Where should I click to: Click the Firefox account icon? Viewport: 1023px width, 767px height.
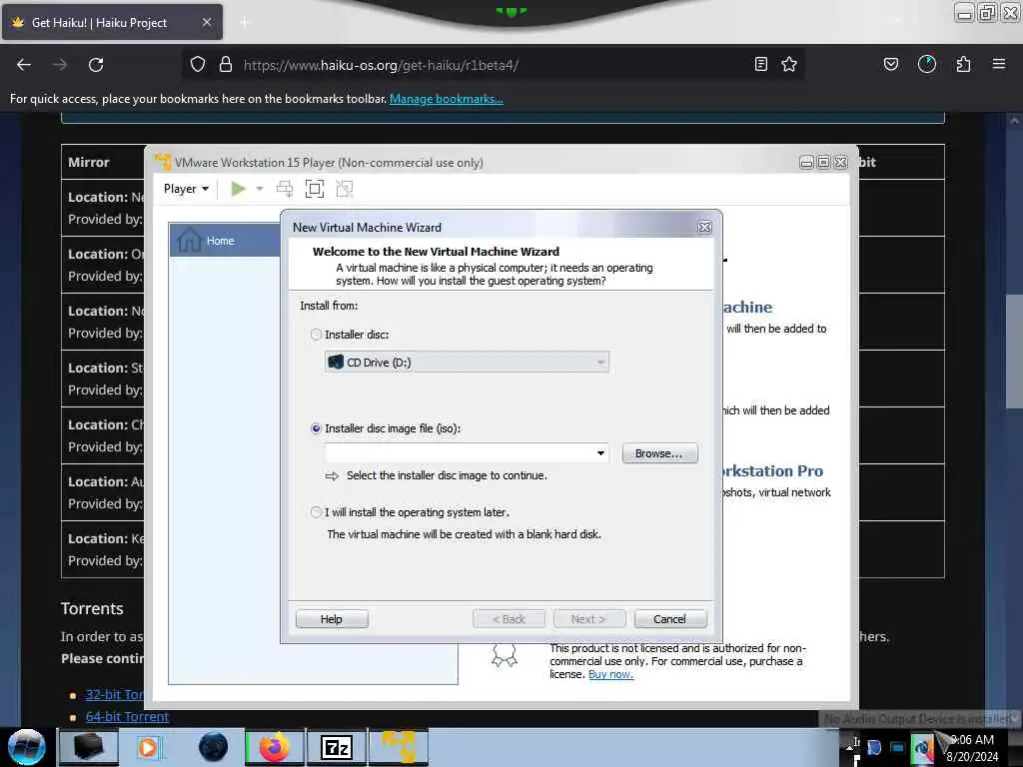tap(927, 64)
